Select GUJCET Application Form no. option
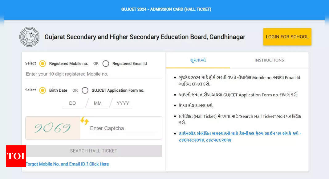Screen dimensions: 329x179 pyautogui.click(x=85, y=90)
